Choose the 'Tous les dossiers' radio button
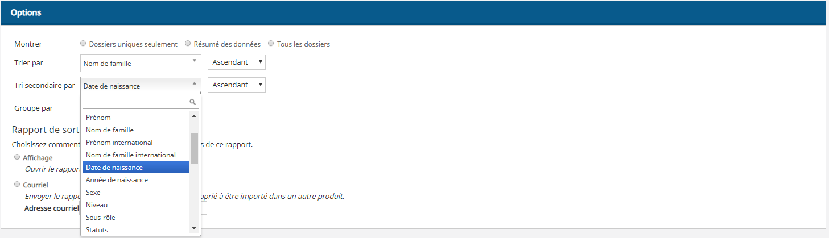829x238 pixels. pos(271,43)
